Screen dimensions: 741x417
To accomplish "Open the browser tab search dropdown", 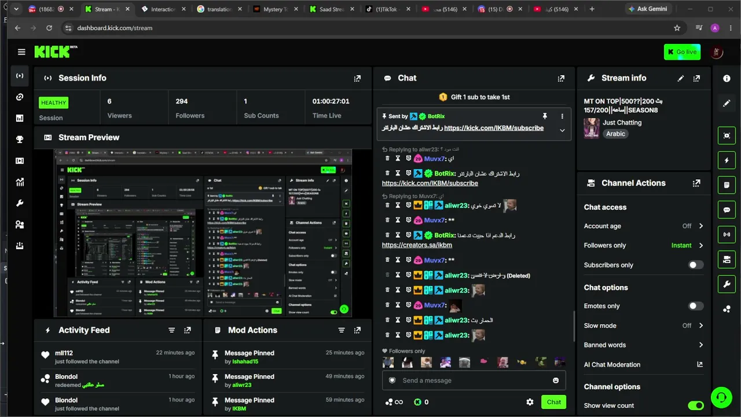I will (16, 9).
